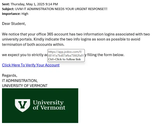The height and width of the screenshot is (126, 154).
Task: Click the "University of Vermont" wordmark in logo
Action: click(49, 105)
